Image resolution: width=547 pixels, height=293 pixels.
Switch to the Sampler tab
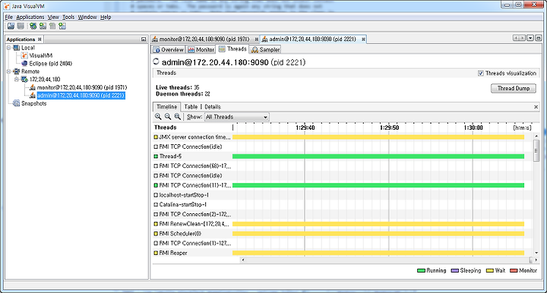click(265, 50)
